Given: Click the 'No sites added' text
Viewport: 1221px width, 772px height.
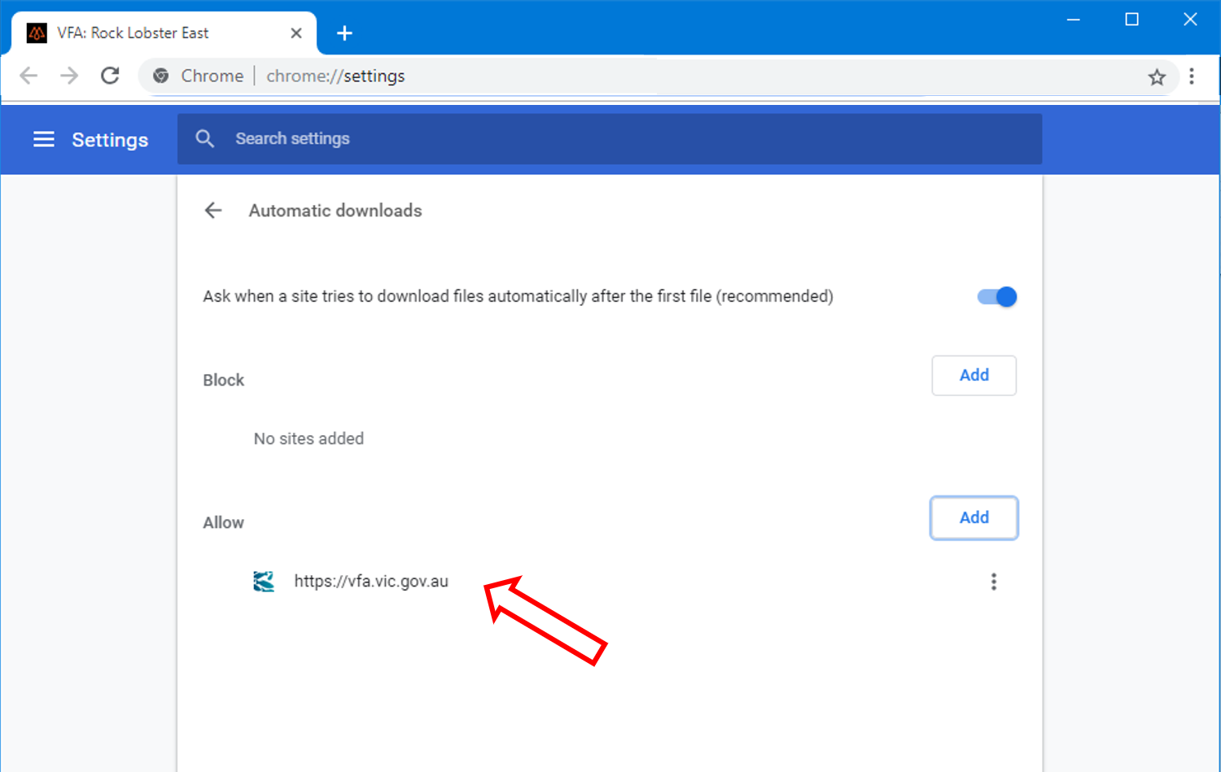Looking at the screenshot, I should coord(309,439).
